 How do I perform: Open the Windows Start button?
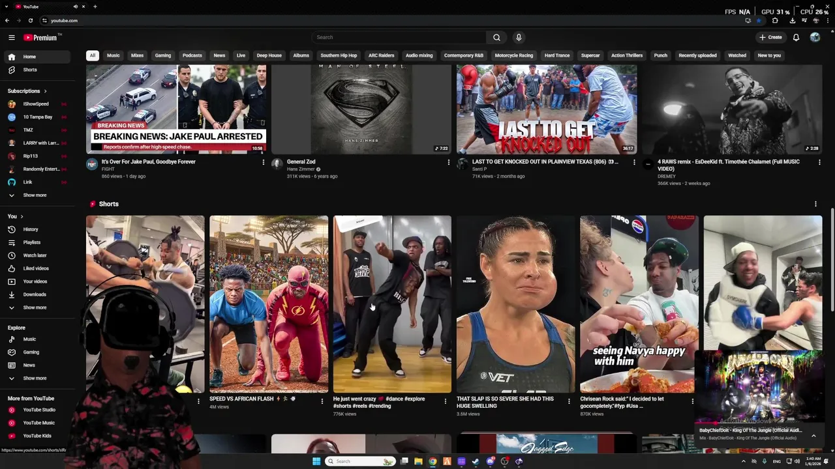316,461
